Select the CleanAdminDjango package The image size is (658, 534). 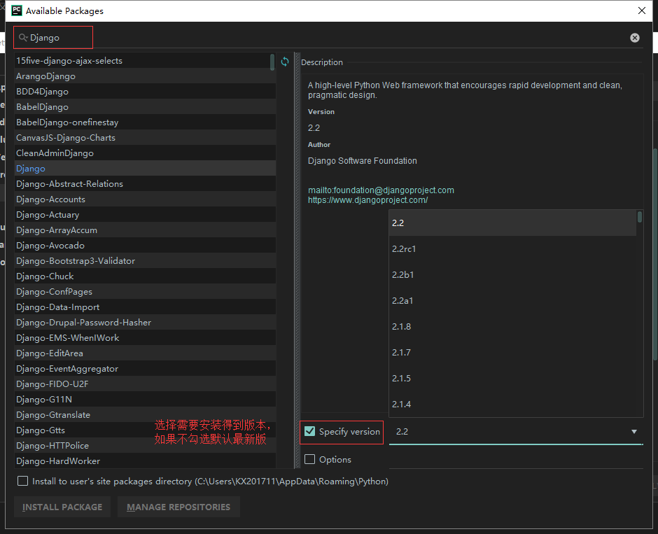point(145,153)
